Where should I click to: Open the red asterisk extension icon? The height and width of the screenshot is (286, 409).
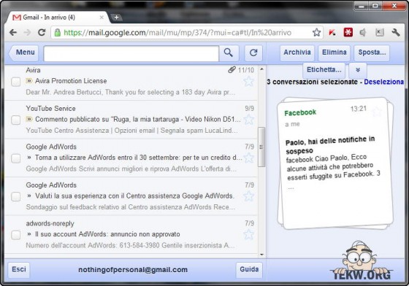(x=348, y=32)
